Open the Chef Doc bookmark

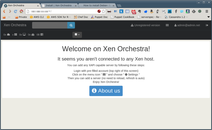tap(81, 17)
